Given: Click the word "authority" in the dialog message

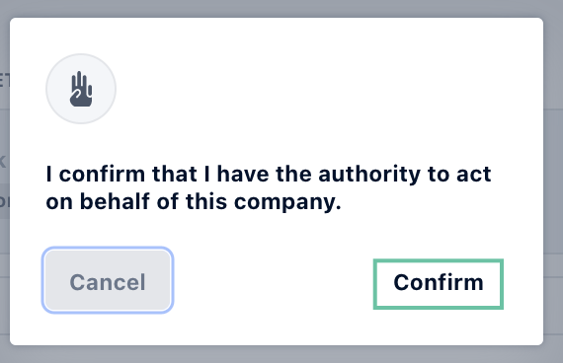Looking at the screenshot, I should tap(369, 175).
